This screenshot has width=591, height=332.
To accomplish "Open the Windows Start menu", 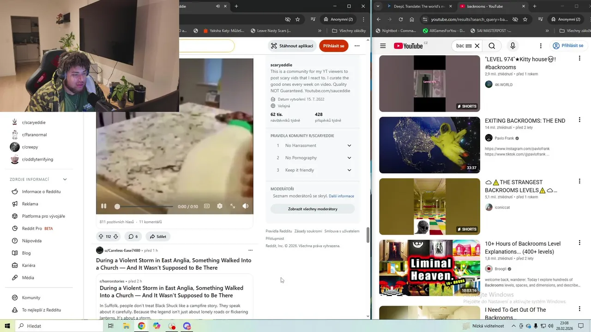I will (7, 326).
